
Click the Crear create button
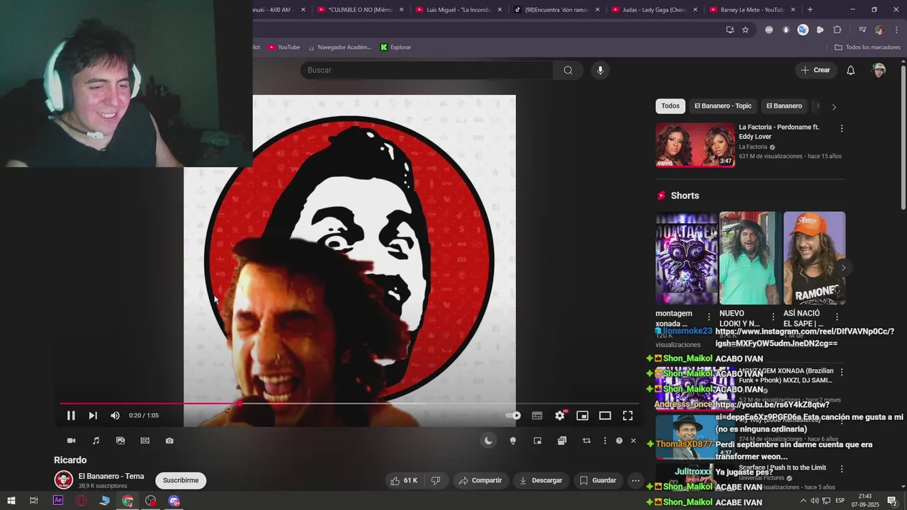coord(816,70)
